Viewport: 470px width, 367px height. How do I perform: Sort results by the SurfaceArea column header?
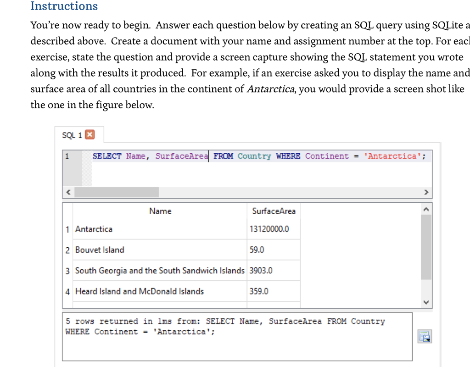274,211
